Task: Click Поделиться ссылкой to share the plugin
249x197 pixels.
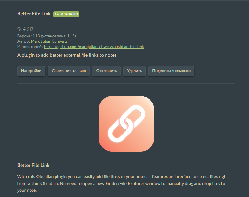Action: 171,71
